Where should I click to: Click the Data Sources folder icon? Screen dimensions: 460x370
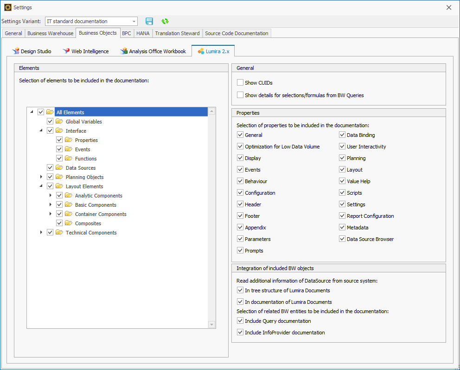click(59, 167)
